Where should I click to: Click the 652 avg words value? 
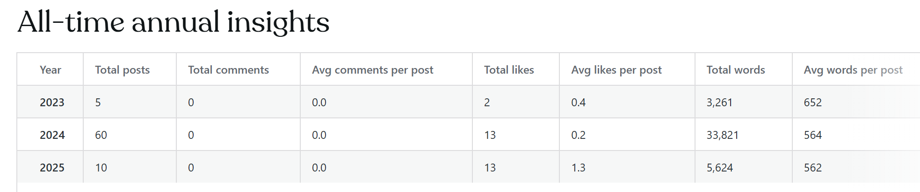(x=812, y=103)
